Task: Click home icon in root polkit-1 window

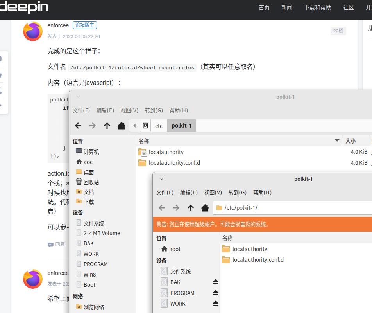Action: (205, 208)
